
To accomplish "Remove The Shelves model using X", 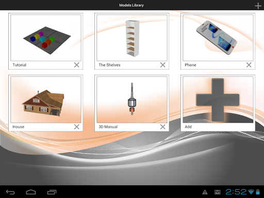I will (163, 65).
